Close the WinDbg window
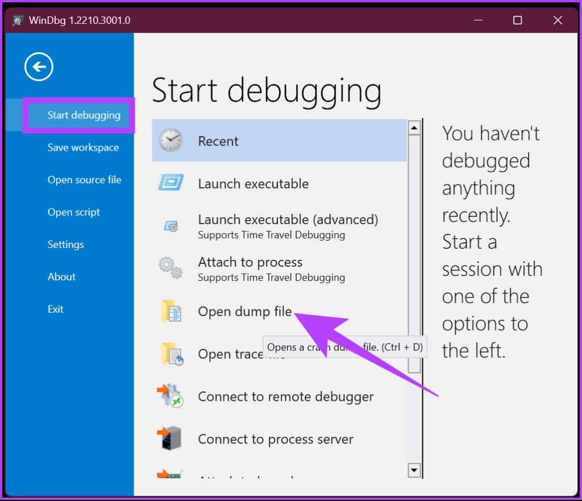The image size is (582, 501). click(x=558, y=20)
